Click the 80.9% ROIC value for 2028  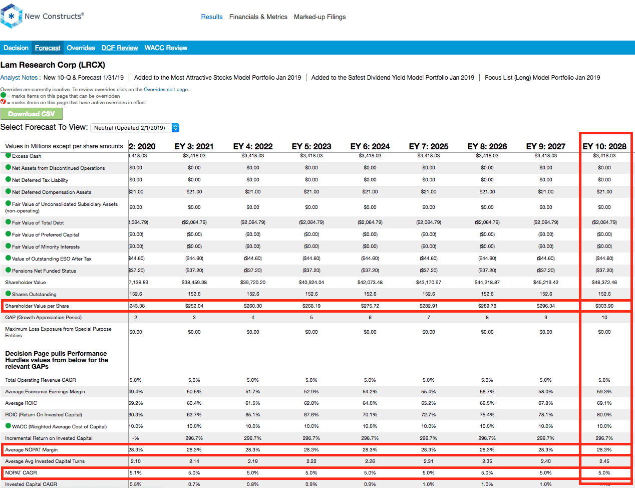click(604, 414)
